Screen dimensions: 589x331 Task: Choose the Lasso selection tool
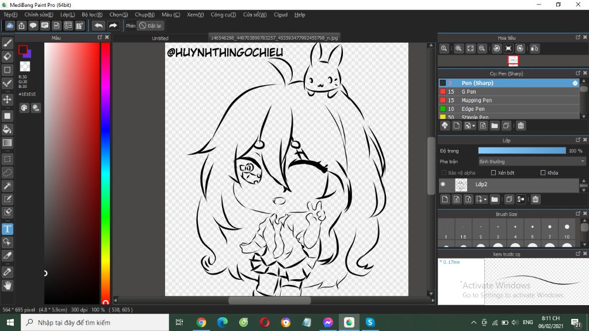click(x=7, y=172)
